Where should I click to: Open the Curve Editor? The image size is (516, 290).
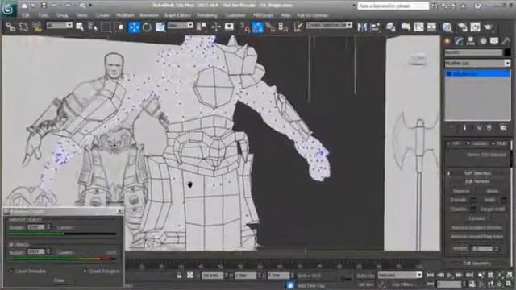[418, 27]
